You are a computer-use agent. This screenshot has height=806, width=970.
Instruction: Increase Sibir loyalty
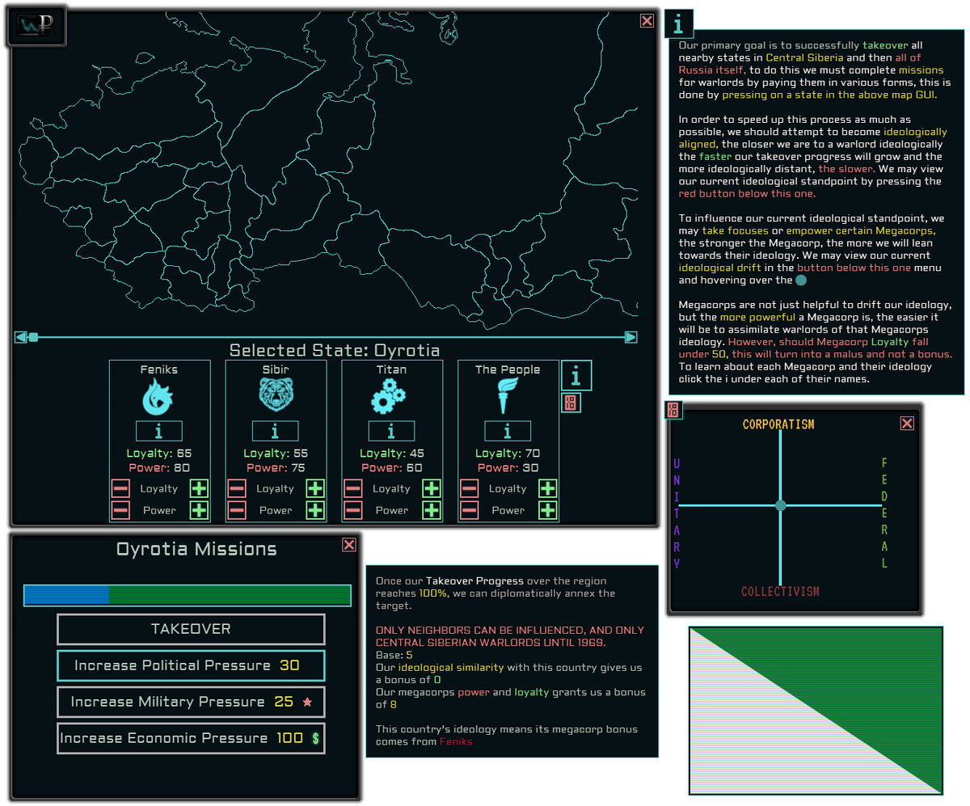(315, 488)
